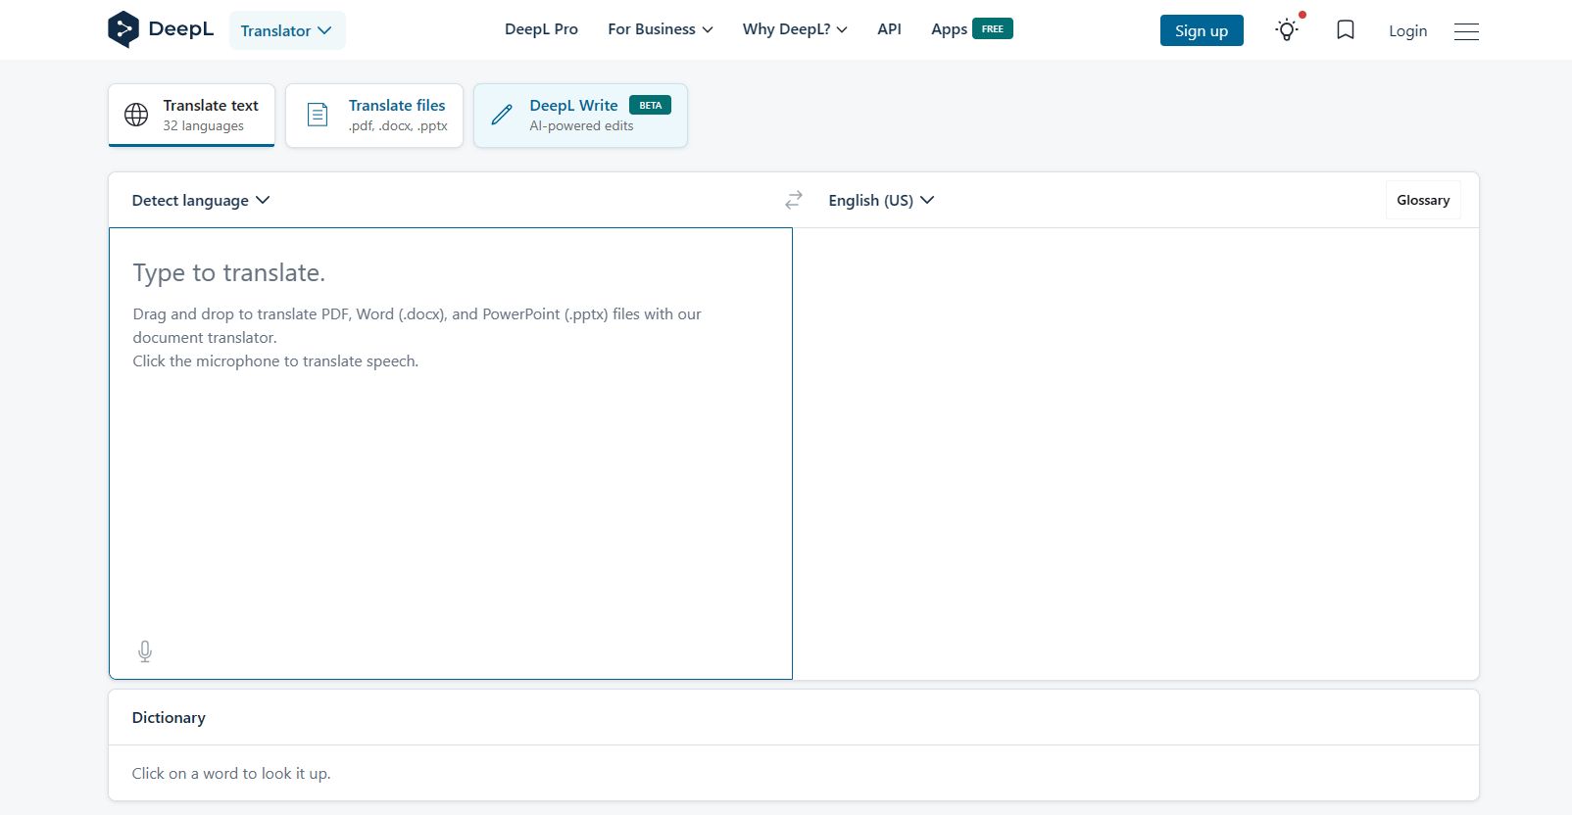Open the Glossary button
Screen dimensions: 1572x815
click(x=1423, y=200)
